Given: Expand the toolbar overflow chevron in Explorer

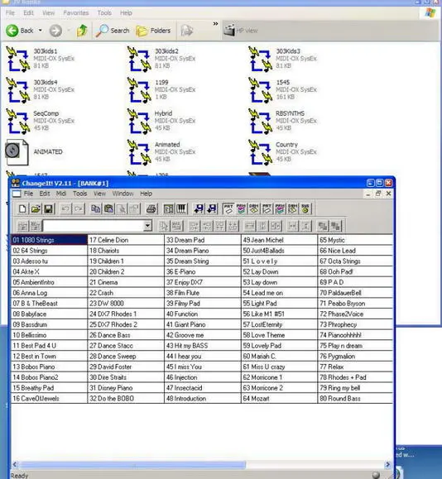Looking at the screenshot, I should [x=215, y=24].
